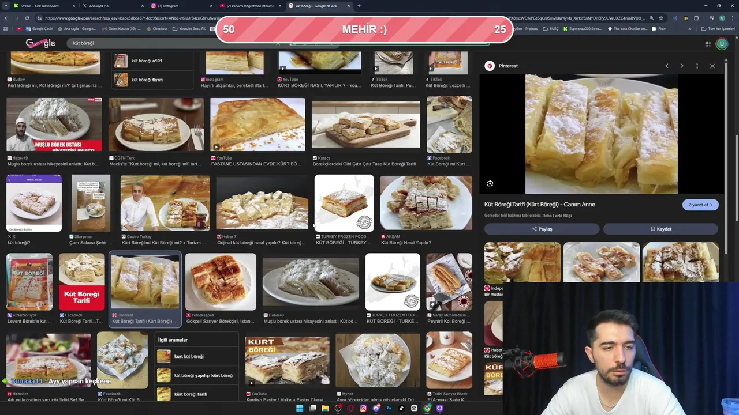Open Esperanza000 Stream bookmark
The image size is (739, 415).
(584, 29)
